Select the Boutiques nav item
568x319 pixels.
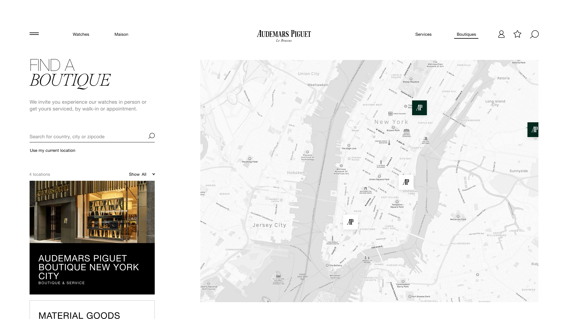click(x=466, y=34)
